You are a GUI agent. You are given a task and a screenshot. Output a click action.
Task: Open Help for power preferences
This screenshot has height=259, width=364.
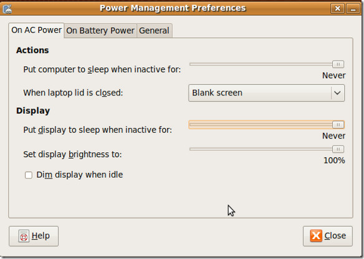tap(34, 236)
